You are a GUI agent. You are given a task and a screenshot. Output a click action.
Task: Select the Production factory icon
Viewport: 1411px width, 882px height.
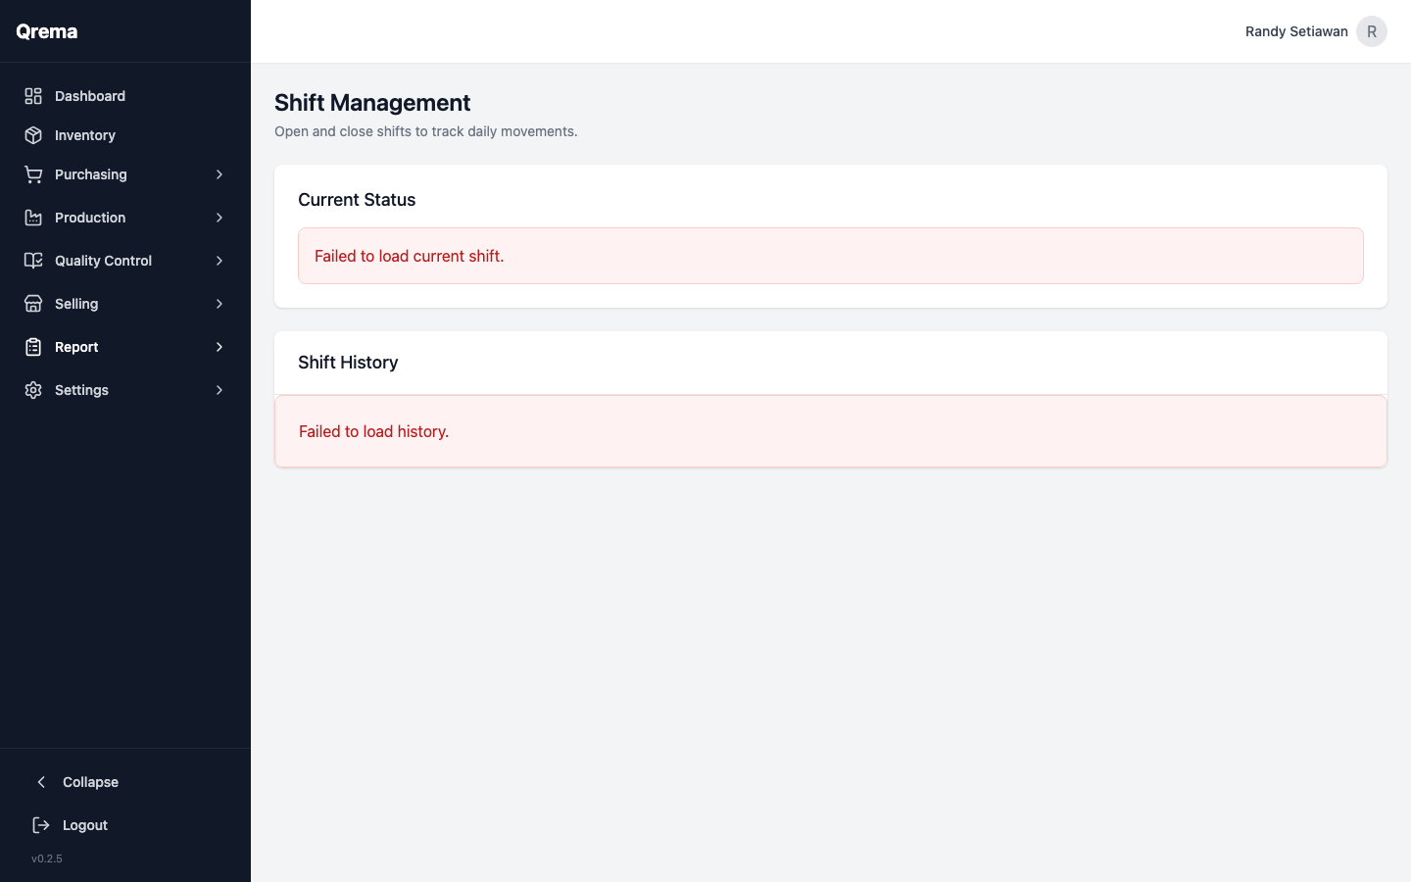pyautogui.click(x=32, y=217)
